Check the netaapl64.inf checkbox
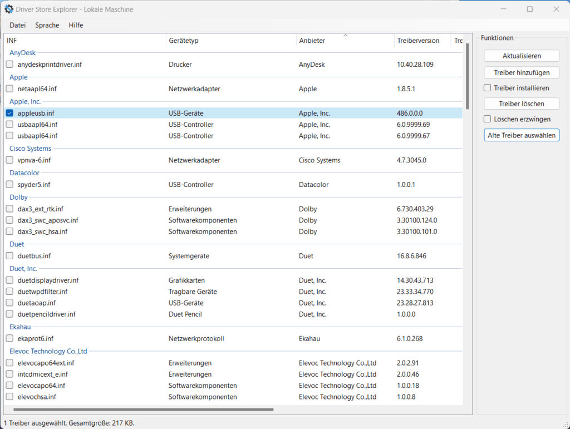 [10, 88]
